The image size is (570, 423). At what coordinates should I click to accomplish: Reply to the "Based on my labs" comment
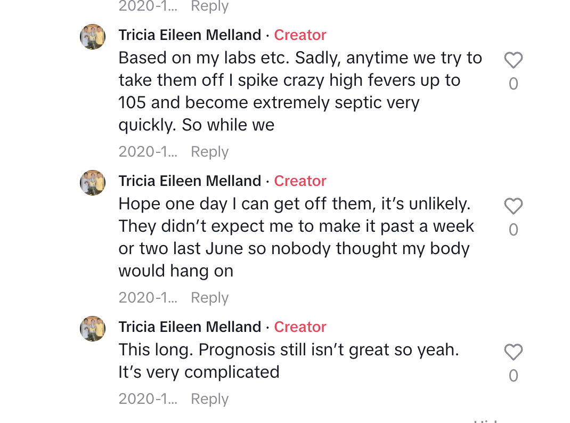click(x=210, y=152)
